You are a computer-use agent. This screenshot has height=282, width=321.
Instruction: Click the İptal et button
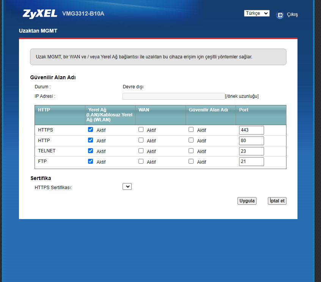pyautogui.click(x=277, y=201)
